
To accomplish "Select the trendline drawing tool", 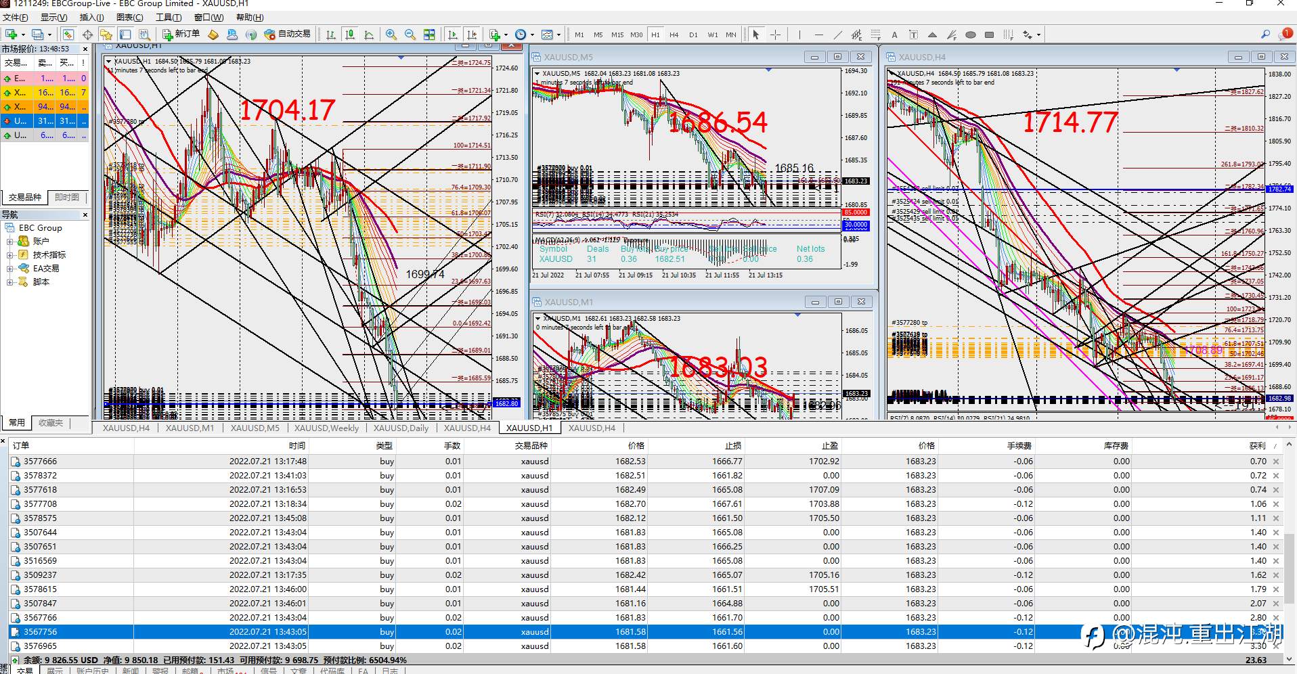I will tap(838, 35).
